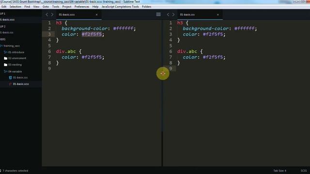Open the Tools menu
This screenshot has width=310, height=174.
pos(56,6)
